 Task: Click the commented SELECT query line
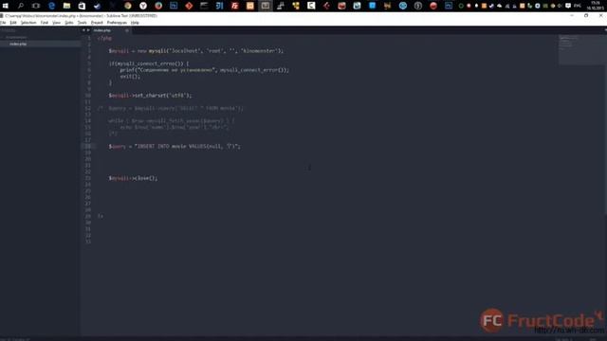click(171, 109)
